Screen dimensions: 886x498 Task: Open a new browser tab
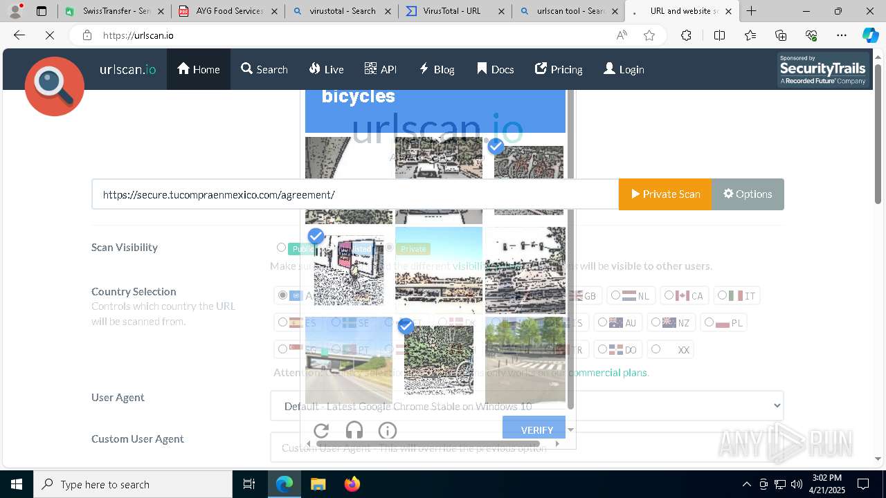click(751, 11)
